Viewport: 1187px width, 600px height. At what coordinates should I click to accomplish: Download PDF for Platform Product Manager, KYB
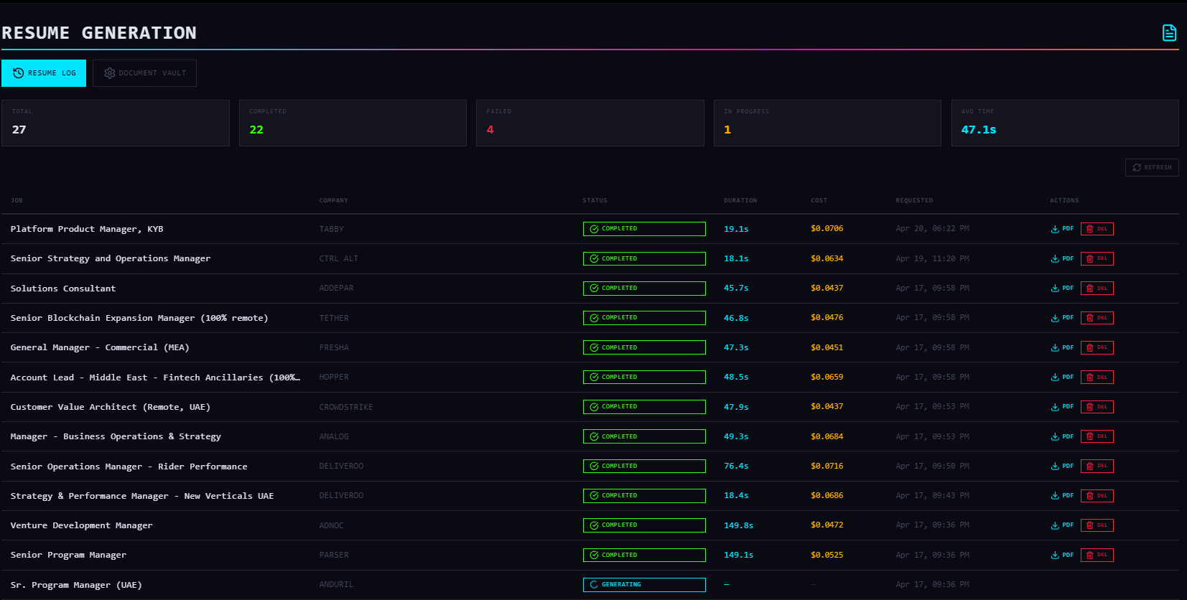click(x=1062, y=229)
